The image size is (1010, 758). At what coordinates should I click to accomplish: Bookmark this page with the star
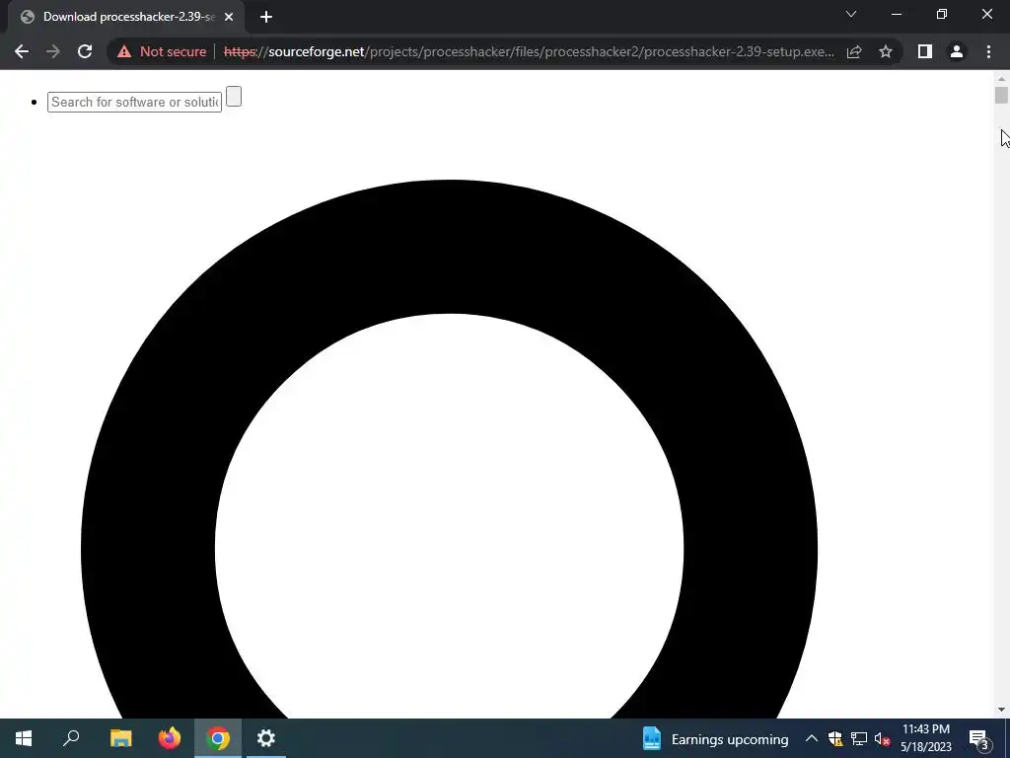pyautogui.click(x=886, y=51)
